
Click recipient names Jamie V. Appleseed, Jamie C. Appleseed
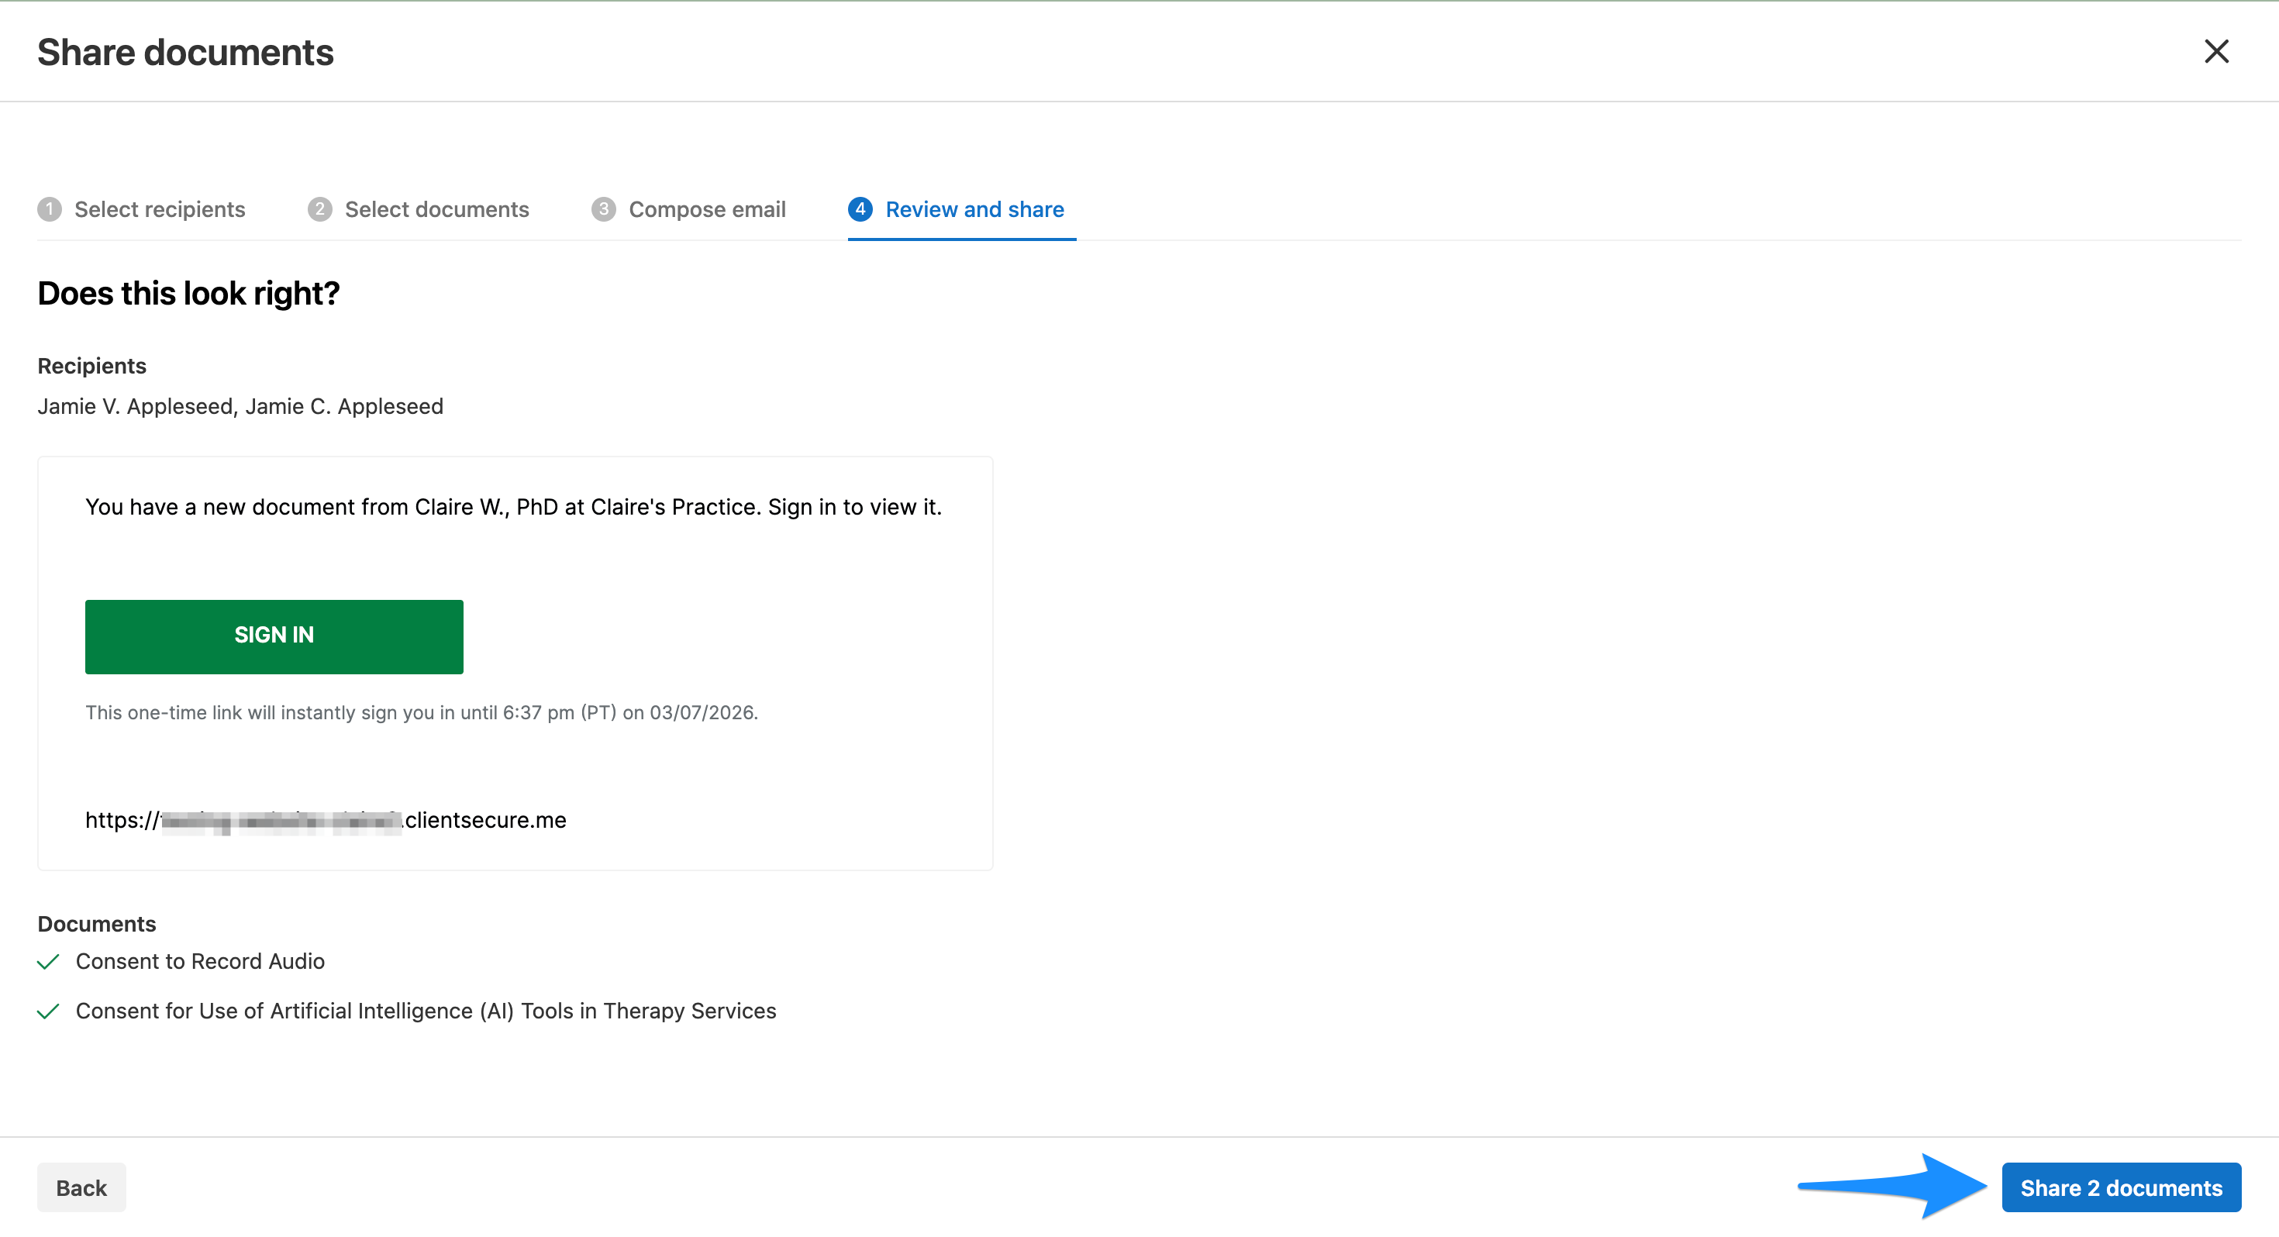tap(240, 406)
